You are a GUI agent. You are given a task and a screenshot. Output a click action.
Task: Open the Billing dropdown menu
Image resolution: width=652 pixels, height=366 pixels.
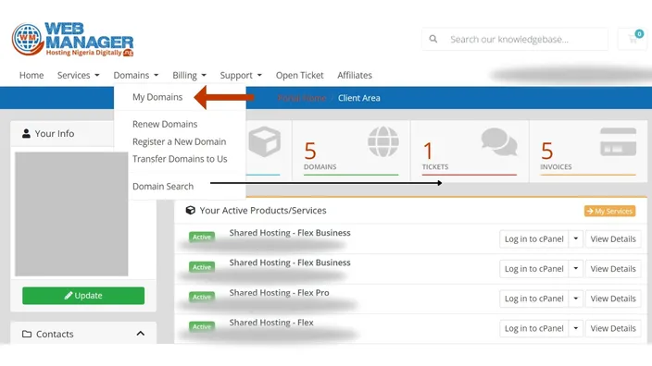pyautogui.click(x=189, y=75)
